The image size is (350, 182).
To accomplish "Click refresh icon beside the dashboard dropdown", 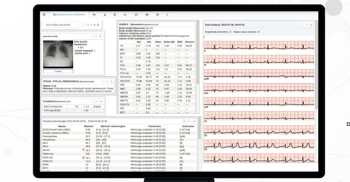I will point(88,25).
